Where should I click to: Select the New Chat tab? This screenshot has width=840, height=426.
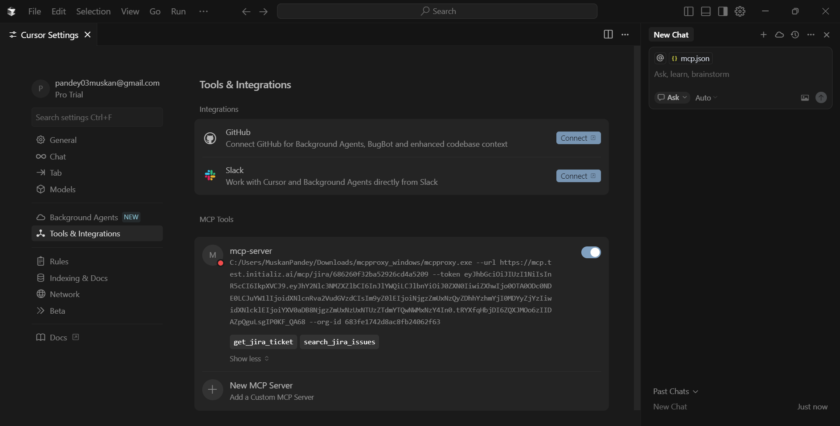[x=671, y=35]
